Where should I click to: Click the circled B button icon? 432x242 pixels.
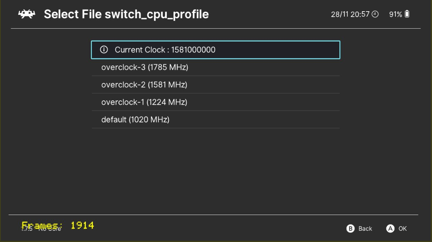point(350,228)
